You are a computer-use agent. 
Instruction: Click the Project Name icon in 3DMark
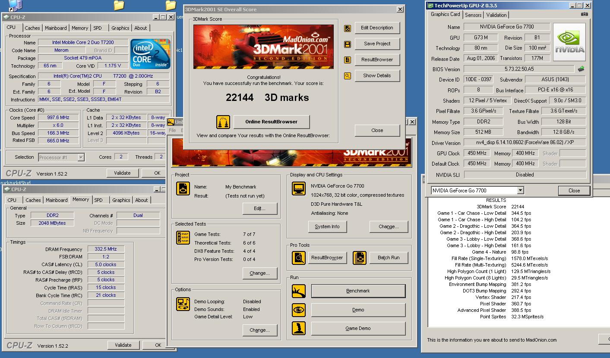(x=183, y=188)
